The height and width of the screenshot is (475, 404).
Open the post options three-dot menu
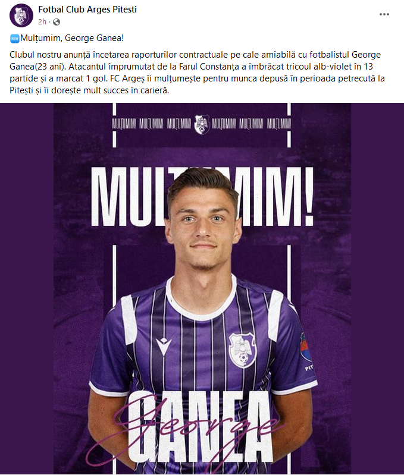click(384, 14)
